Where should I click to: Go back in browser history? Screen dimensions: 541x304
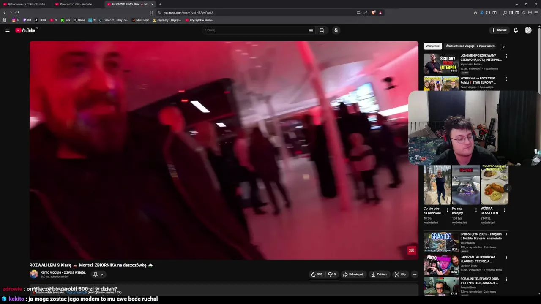coord(5,13)
